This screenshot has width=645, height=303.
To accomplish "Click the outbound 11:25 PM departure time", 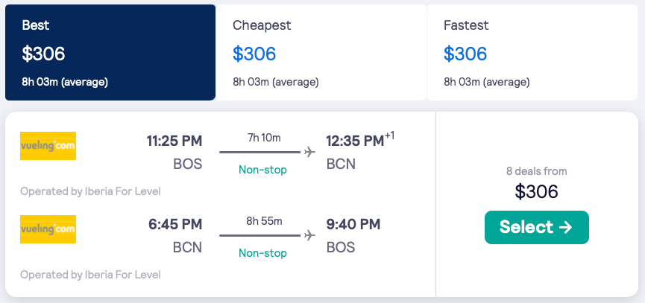I will pos(174,141).
